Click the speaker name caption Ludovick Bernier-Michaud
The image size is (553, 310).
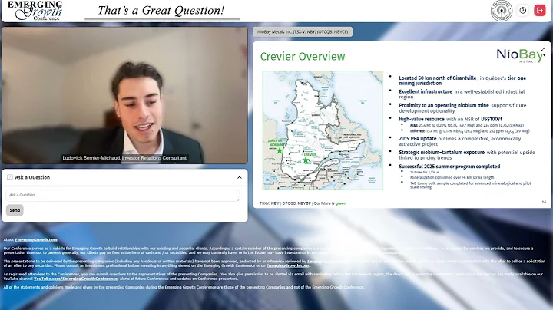tap(124, 158)
